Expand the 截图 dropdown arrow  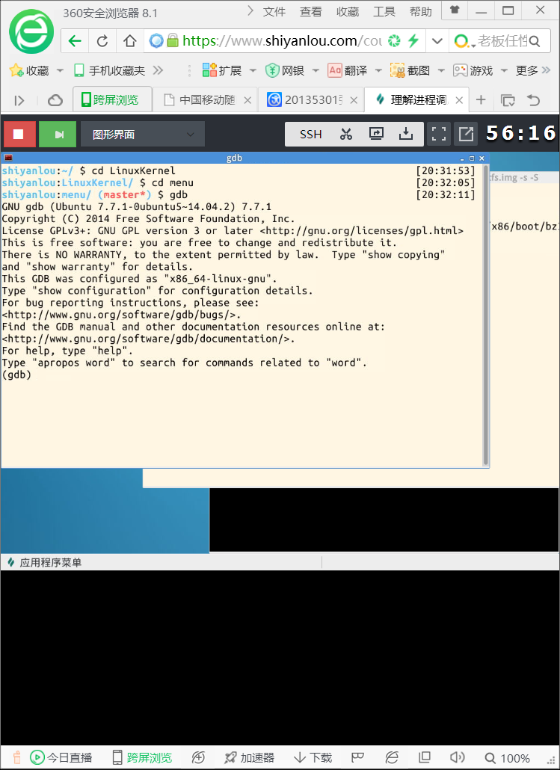point(441,71)
